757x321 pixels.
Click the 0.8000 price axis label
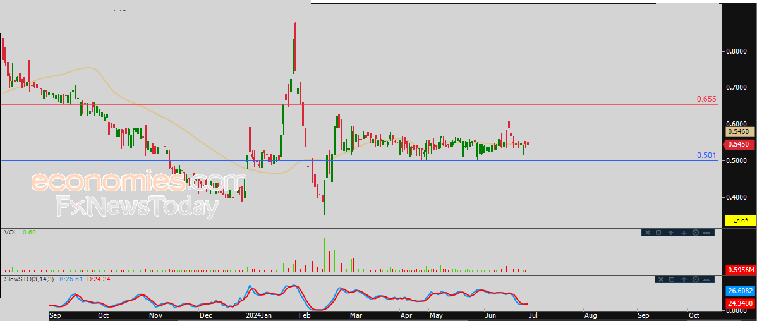(737, 52)
